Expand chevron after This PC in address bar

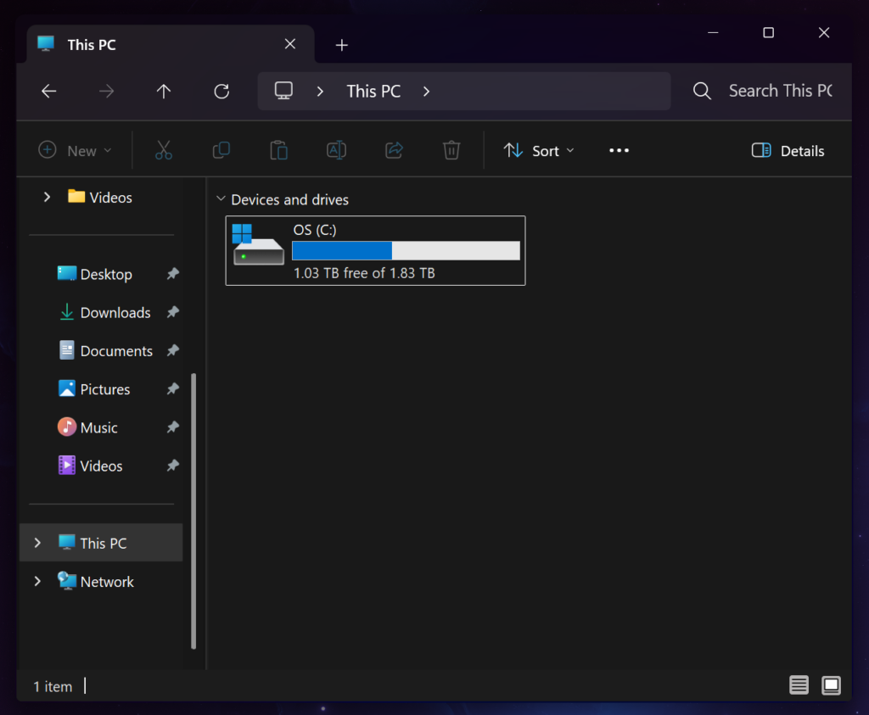click(426, 92)
